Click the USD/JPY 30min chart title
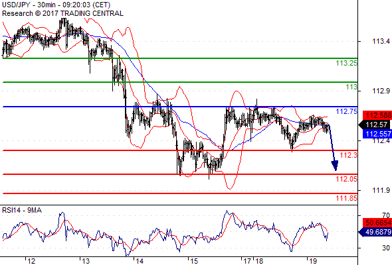 tap(56, 5)
